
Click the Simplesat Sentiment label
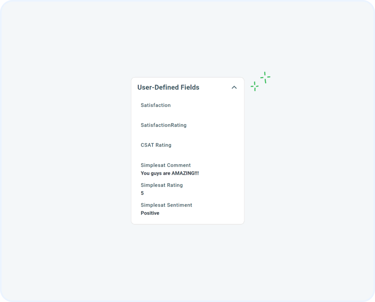pyautogui.click(x=166, y=205)
